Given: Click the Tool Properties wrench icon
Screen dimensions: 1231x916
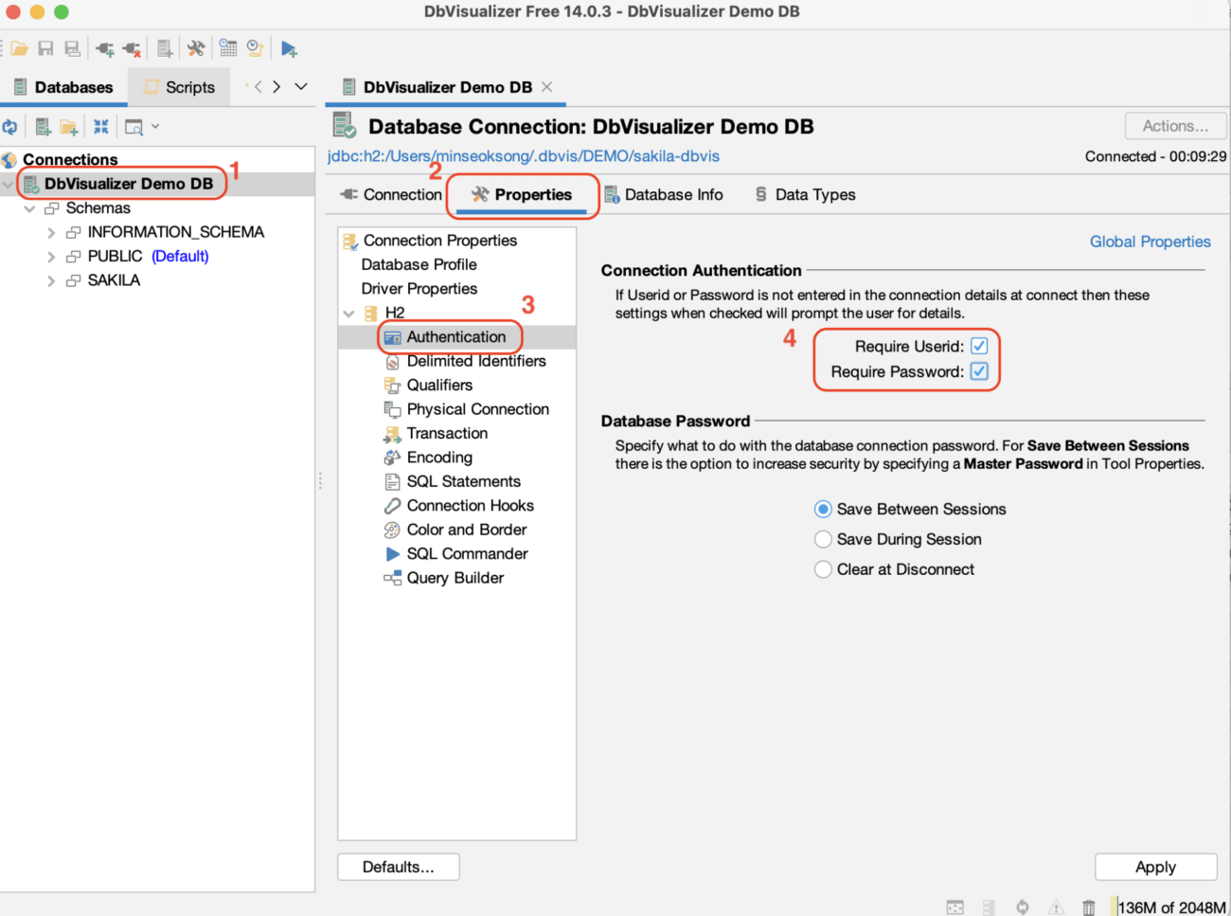Looking at the screenshot, I should point(196,47).
